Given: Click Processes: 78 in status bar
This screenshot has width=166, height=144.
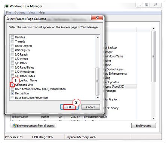Looking at the screenshot, I should [14, 137].
